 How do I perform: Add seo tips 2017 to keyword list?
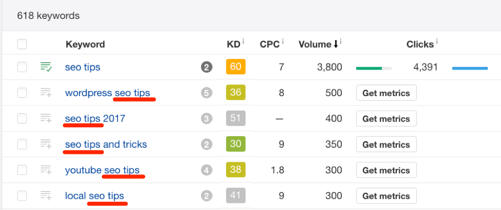[x=46, y=118]
